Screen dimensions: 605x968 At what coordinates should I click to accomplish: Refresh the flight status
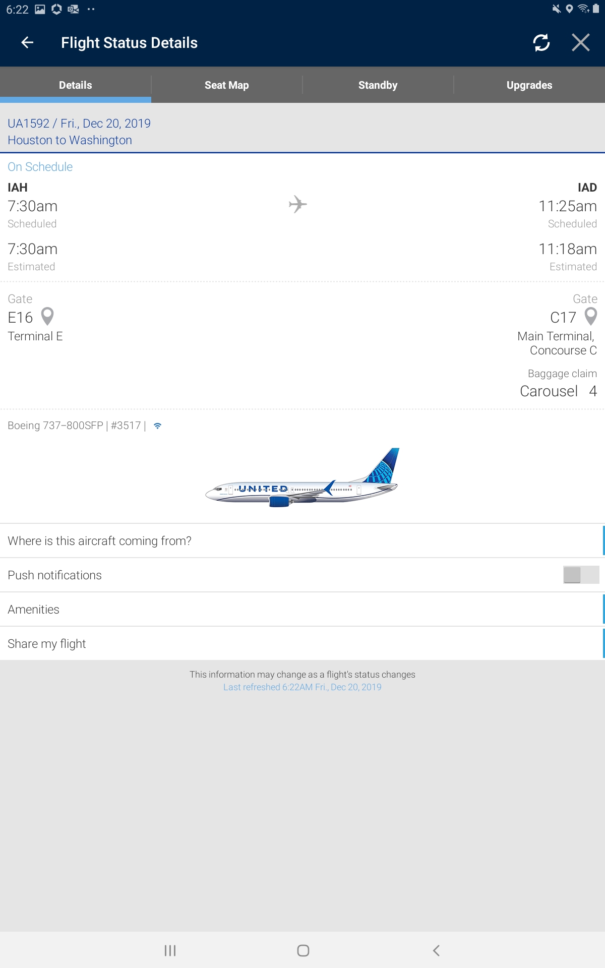541,43
